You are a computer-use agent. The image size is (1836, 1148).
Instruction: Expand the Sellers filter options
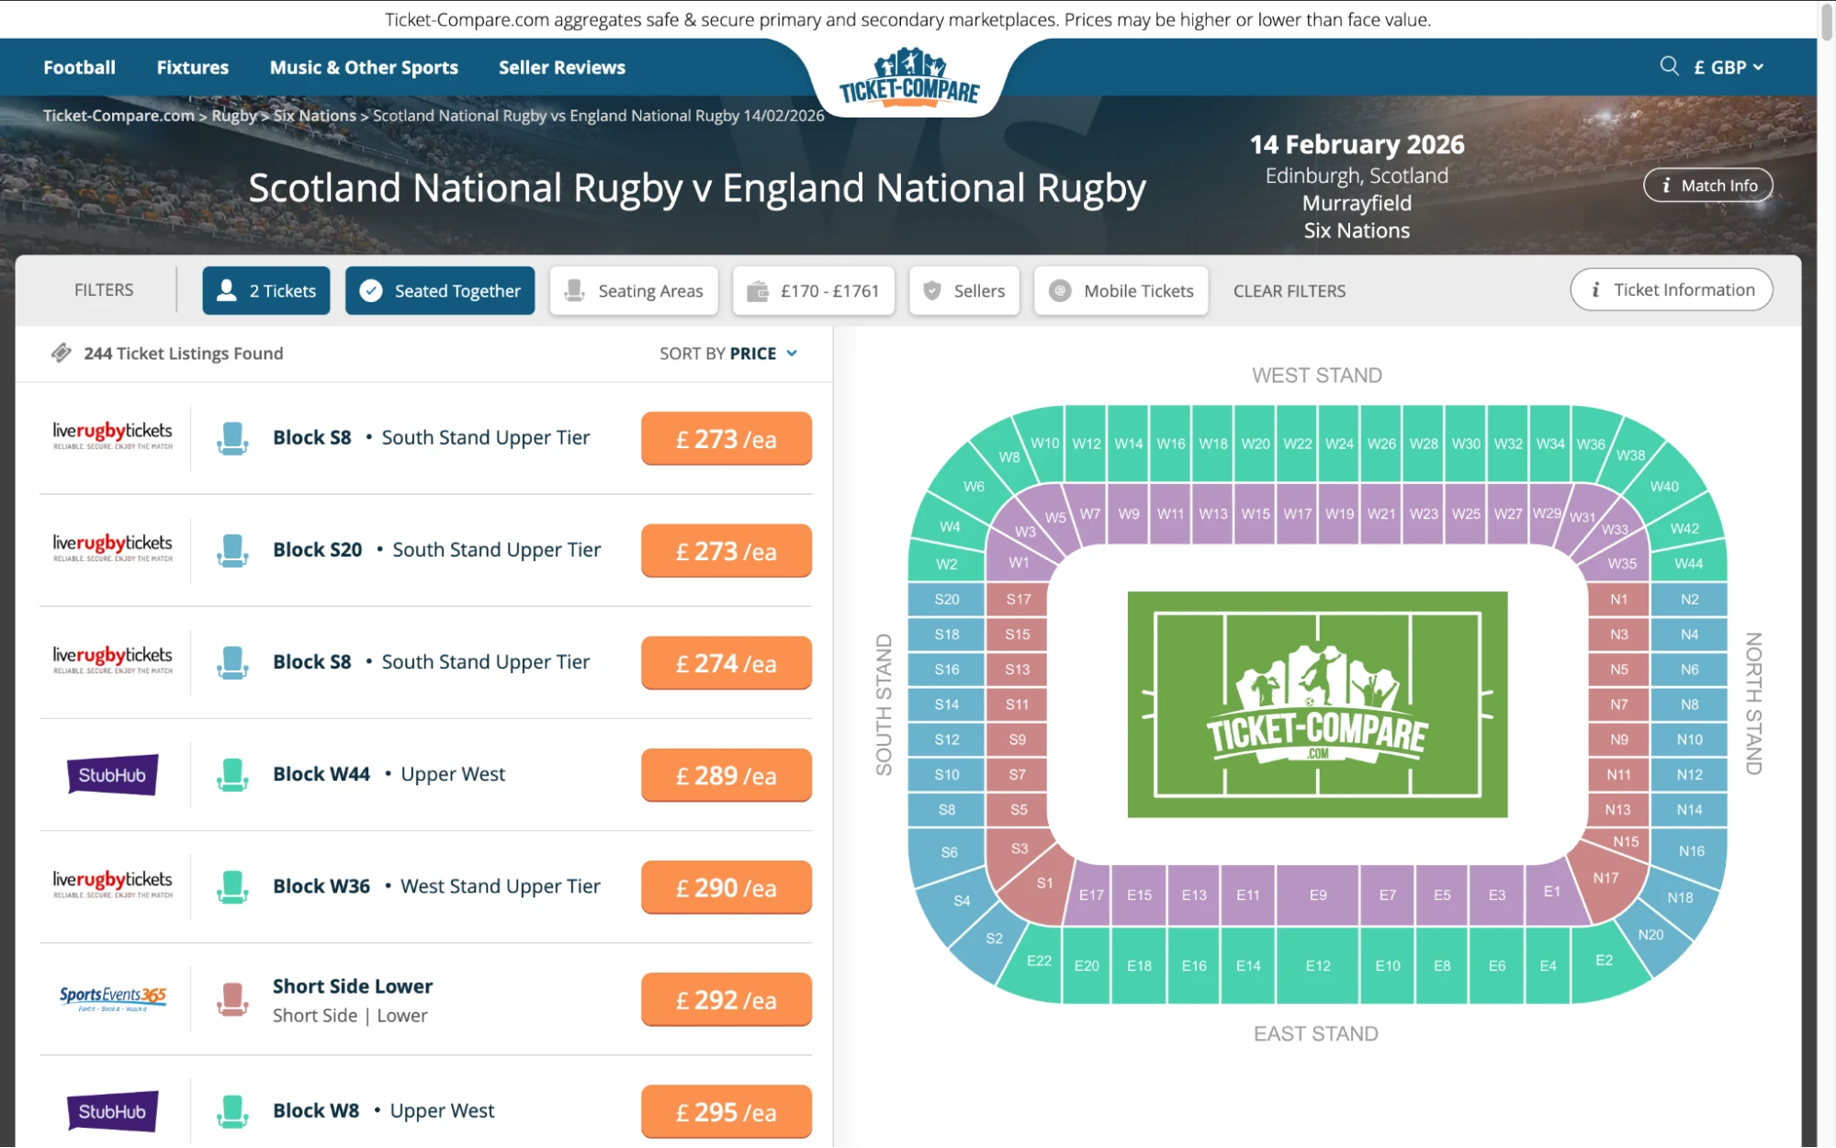coord(963,290)
